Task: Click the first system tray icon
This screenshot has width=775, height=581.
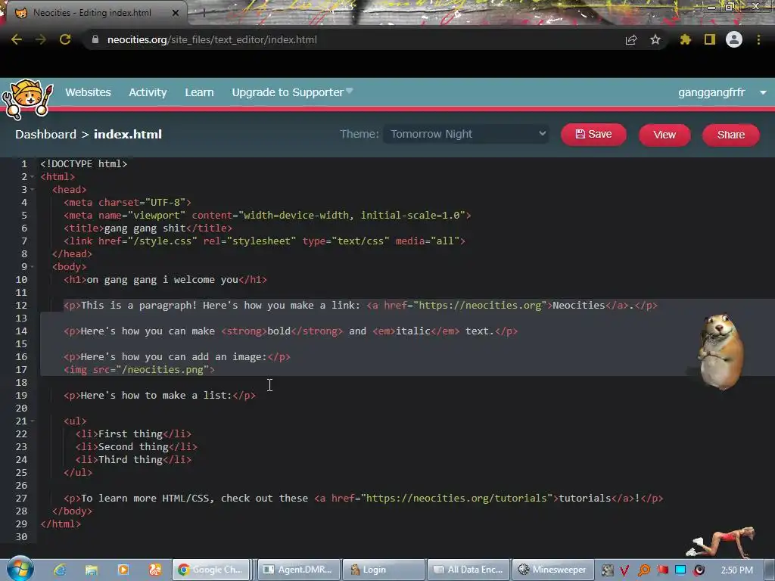Action: [x=607, y=570]
